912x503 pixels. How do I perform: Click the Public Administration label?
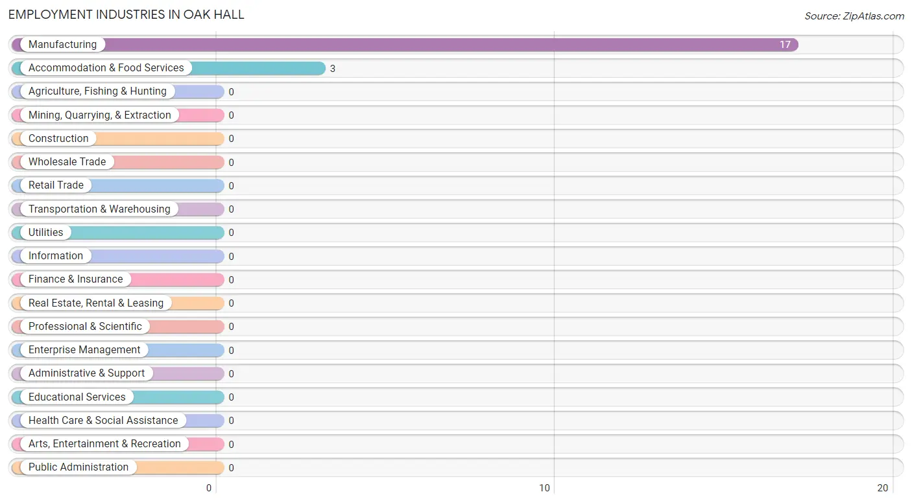point(78,467)
